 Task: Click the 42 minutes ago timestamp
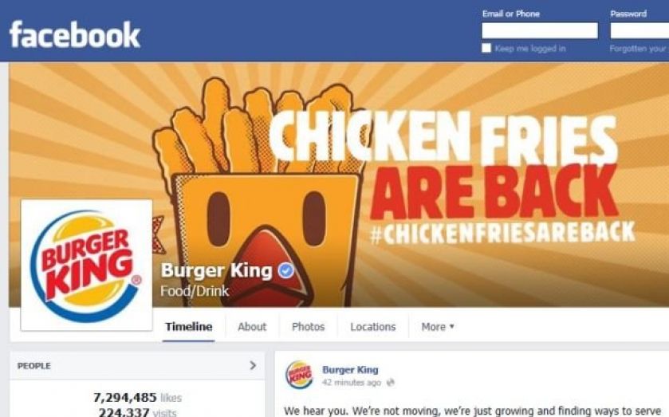[x=351, y=383]
